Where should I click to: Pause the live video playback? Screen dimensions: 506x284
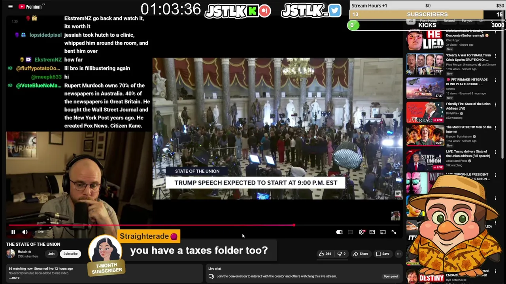[x=13, y=232]
